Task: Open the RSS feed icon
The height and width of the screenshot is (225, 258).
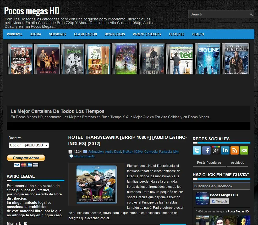Action: (x=235, y=150)
